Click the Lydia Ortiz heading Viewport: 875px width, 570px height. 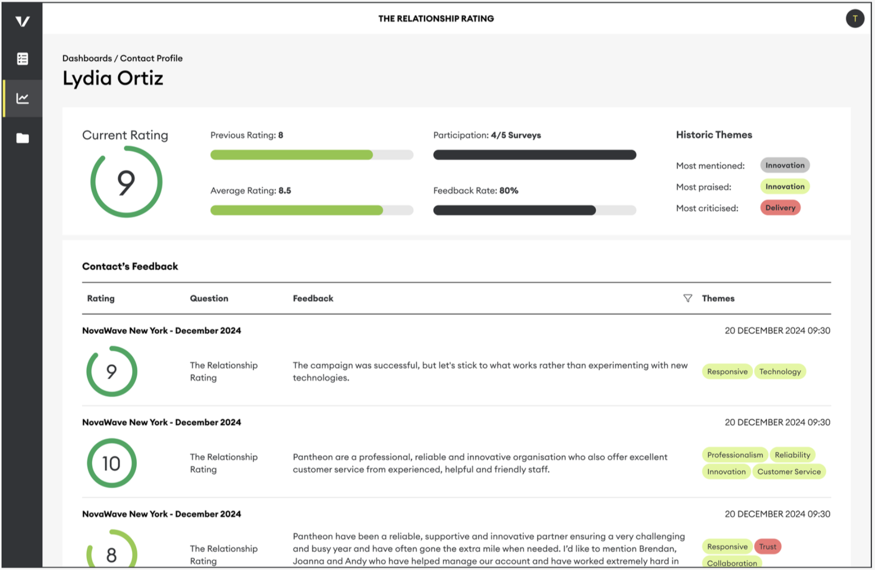[x=113, y=78]
